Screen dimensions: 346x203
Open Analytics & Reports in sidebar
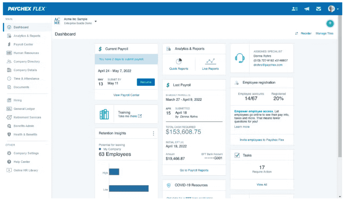tap(27, 36)
